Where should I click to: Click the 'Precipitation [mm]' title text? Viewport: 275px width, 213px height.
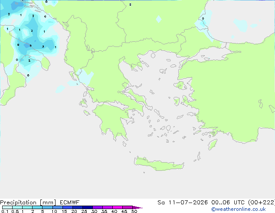click(x=28, y=203)
